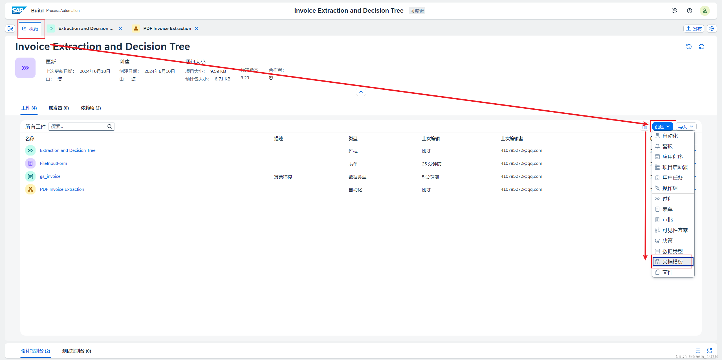This screenshot has width=722, height=361.
Task: Click the 名称 column header
Action: pos(30,139)
